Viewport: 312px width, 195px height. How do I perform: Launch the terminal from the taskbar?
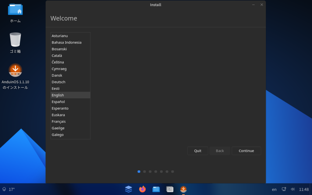(170, 189)
